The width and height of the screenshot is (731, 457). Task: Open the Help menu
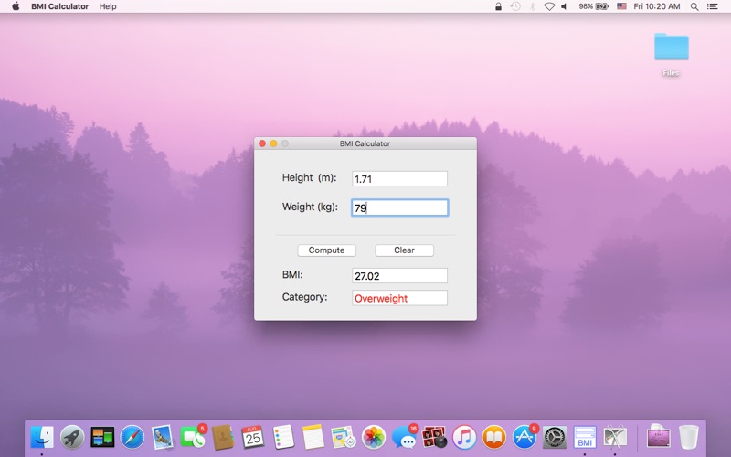[108, 6]
